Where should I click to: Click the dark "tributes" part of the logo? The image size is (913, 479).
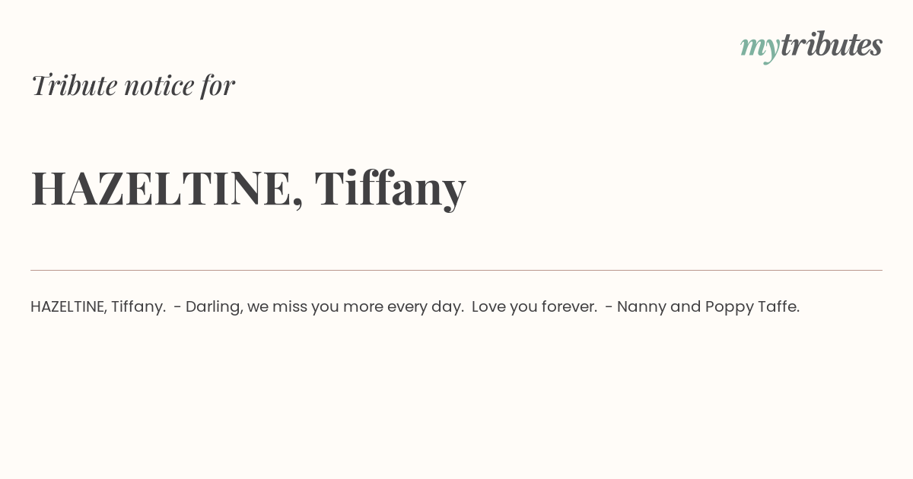pos(831,46)
